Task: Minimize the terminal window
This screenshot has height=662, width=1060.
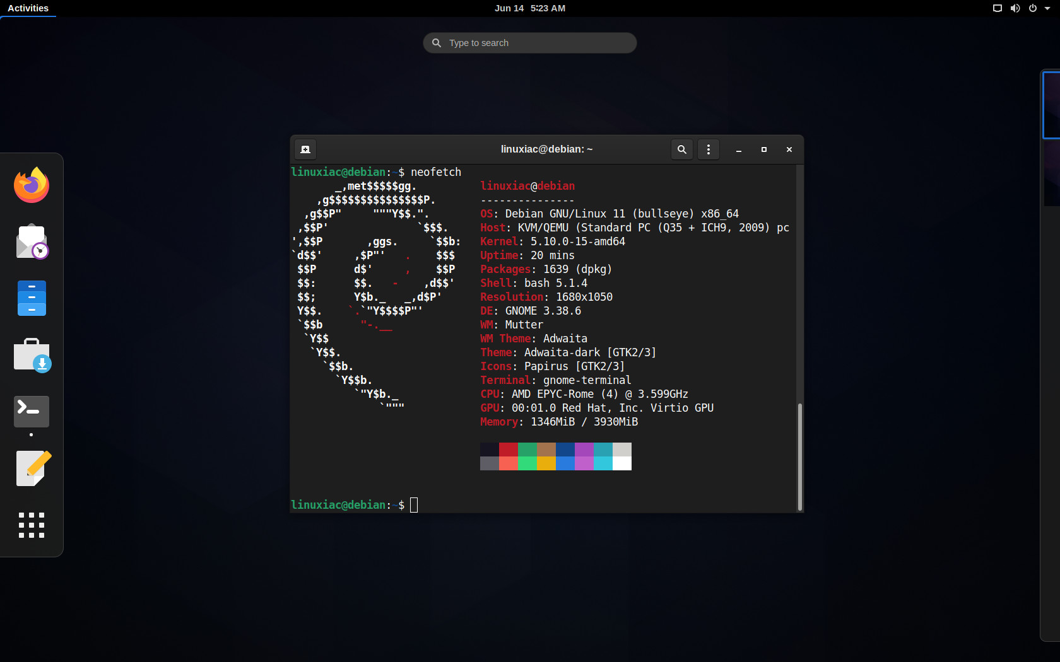Action: (739, 149)
